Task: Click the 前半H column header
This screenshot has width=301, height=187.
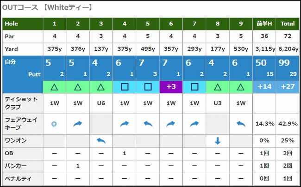Action: coord(264,23)
